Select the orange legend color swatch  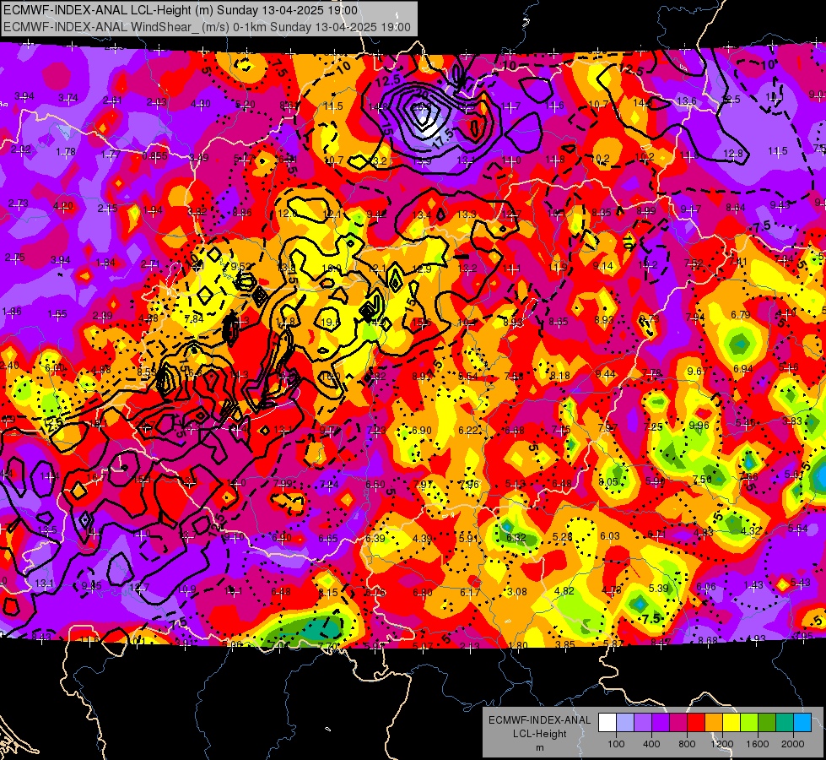pos(714,723)
